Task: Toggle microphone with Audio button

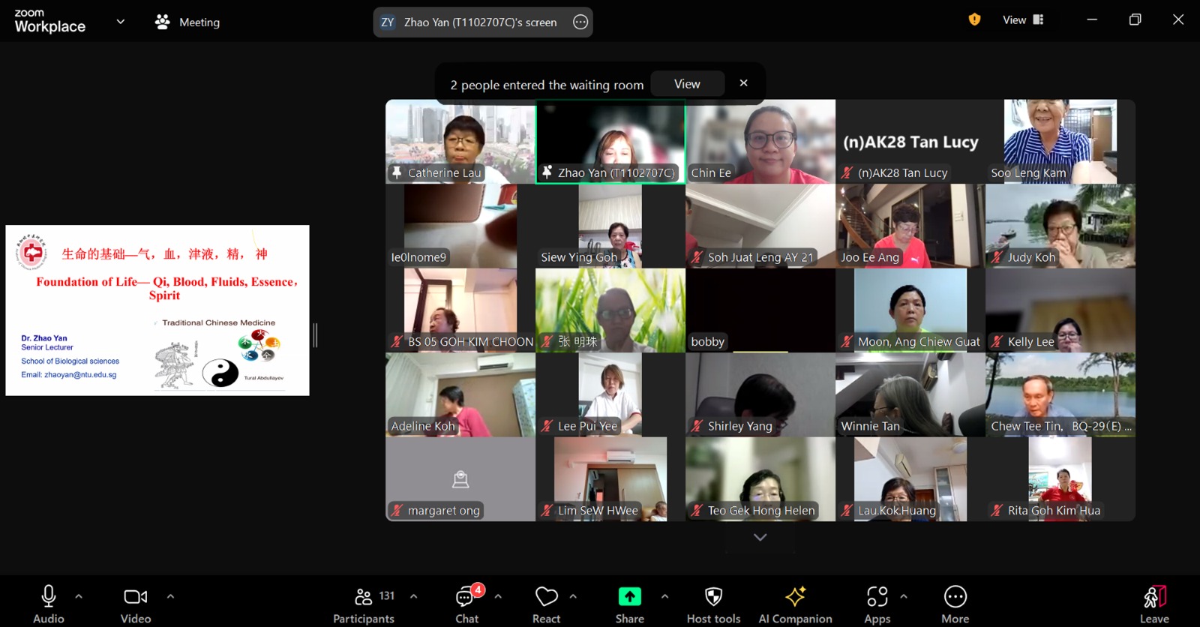Action: tap(49, 604)
